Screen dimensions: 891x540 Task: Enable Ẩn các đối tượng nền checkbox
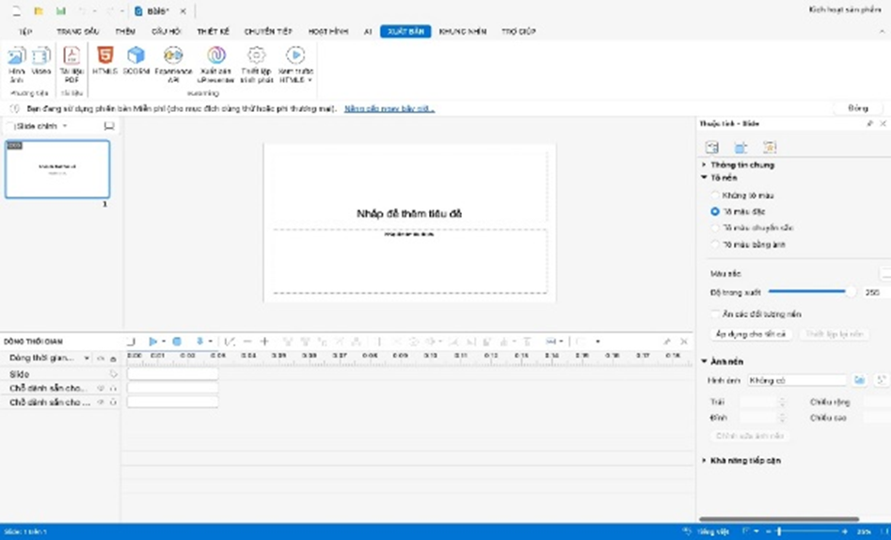tap(716, 314)
